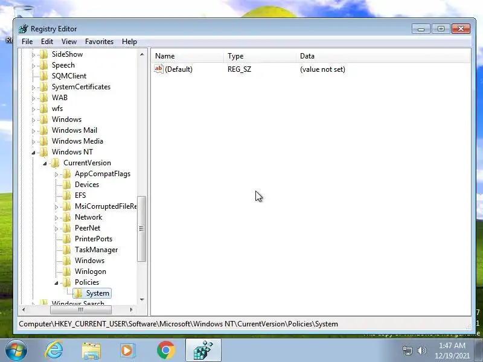Click the Devices folder icon

click(x=67, y=185)
